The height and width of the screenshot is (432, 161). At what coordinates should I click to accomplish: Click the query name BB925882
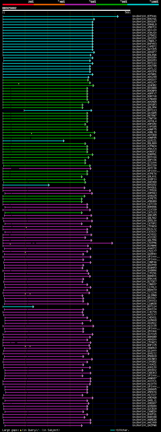(x=10, y=8)
